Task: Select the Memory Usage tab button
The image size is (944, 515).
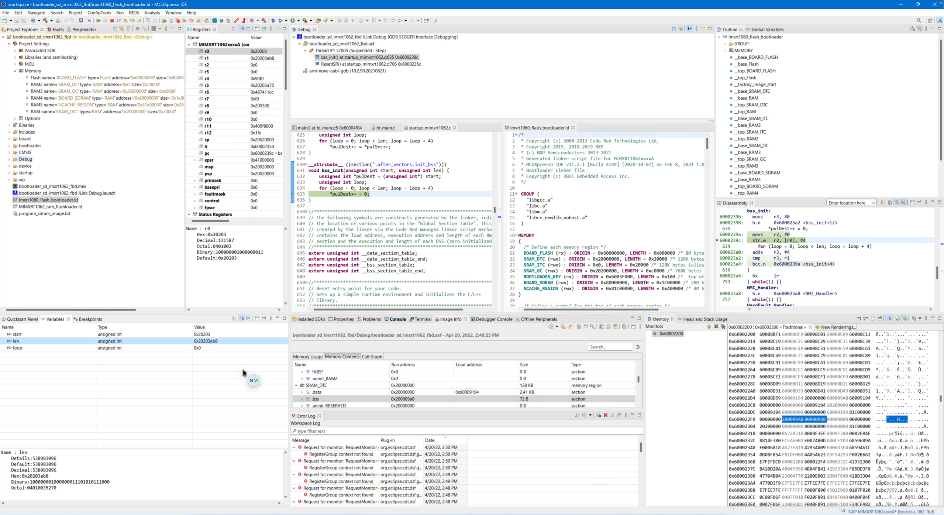Action: click(307, 357)
